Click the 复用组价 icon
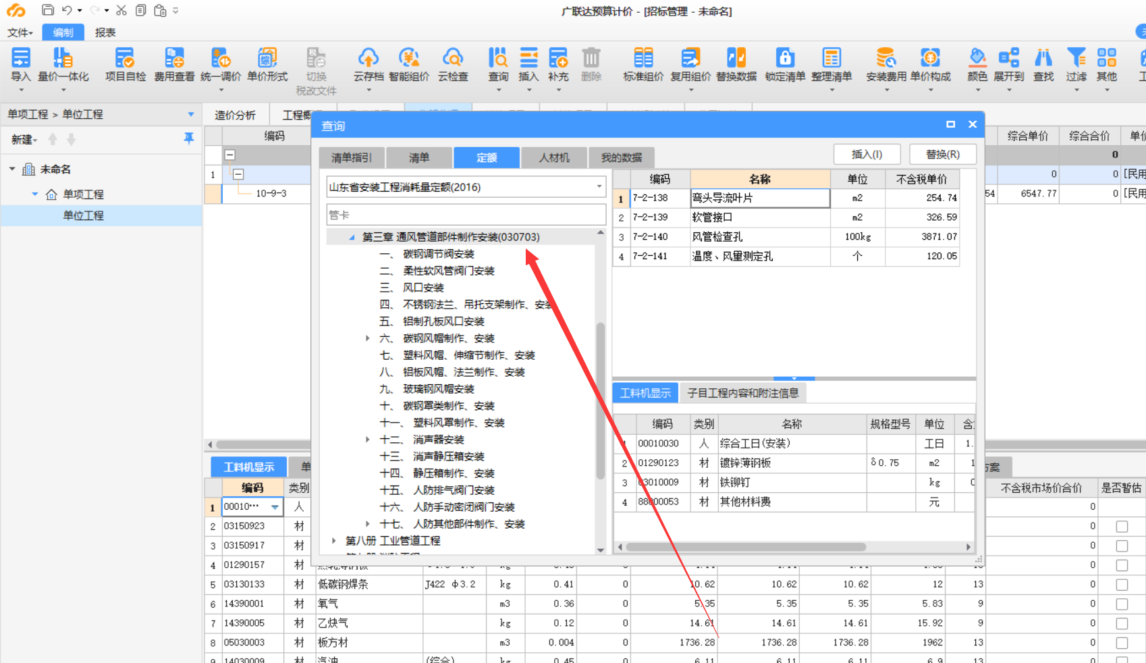The height and width of the screenshot is (663, 1146). (x=690, y=58)
